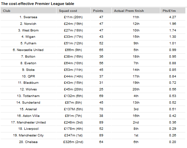Select the Points column header
The height and width of the screenshot is (148, 187).
click(101, 11)
